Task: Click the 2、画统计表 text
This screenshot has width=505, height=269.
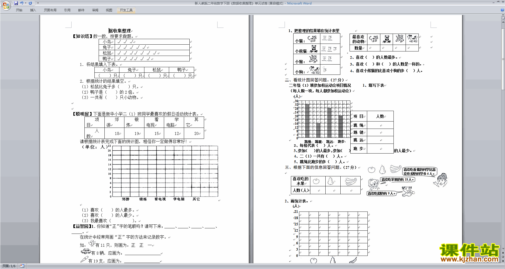Action: [x=297, y=201]
